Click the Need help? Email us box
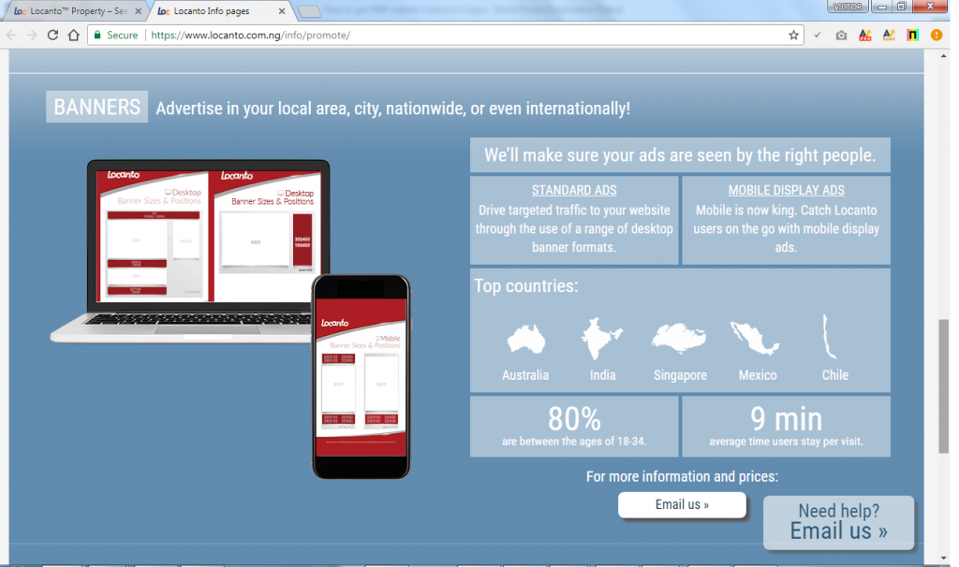 (x=838, y=522)
